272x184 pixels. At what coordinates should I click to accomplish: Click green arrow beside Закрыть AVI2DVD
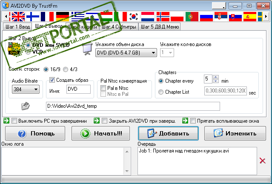click(97, 121)
